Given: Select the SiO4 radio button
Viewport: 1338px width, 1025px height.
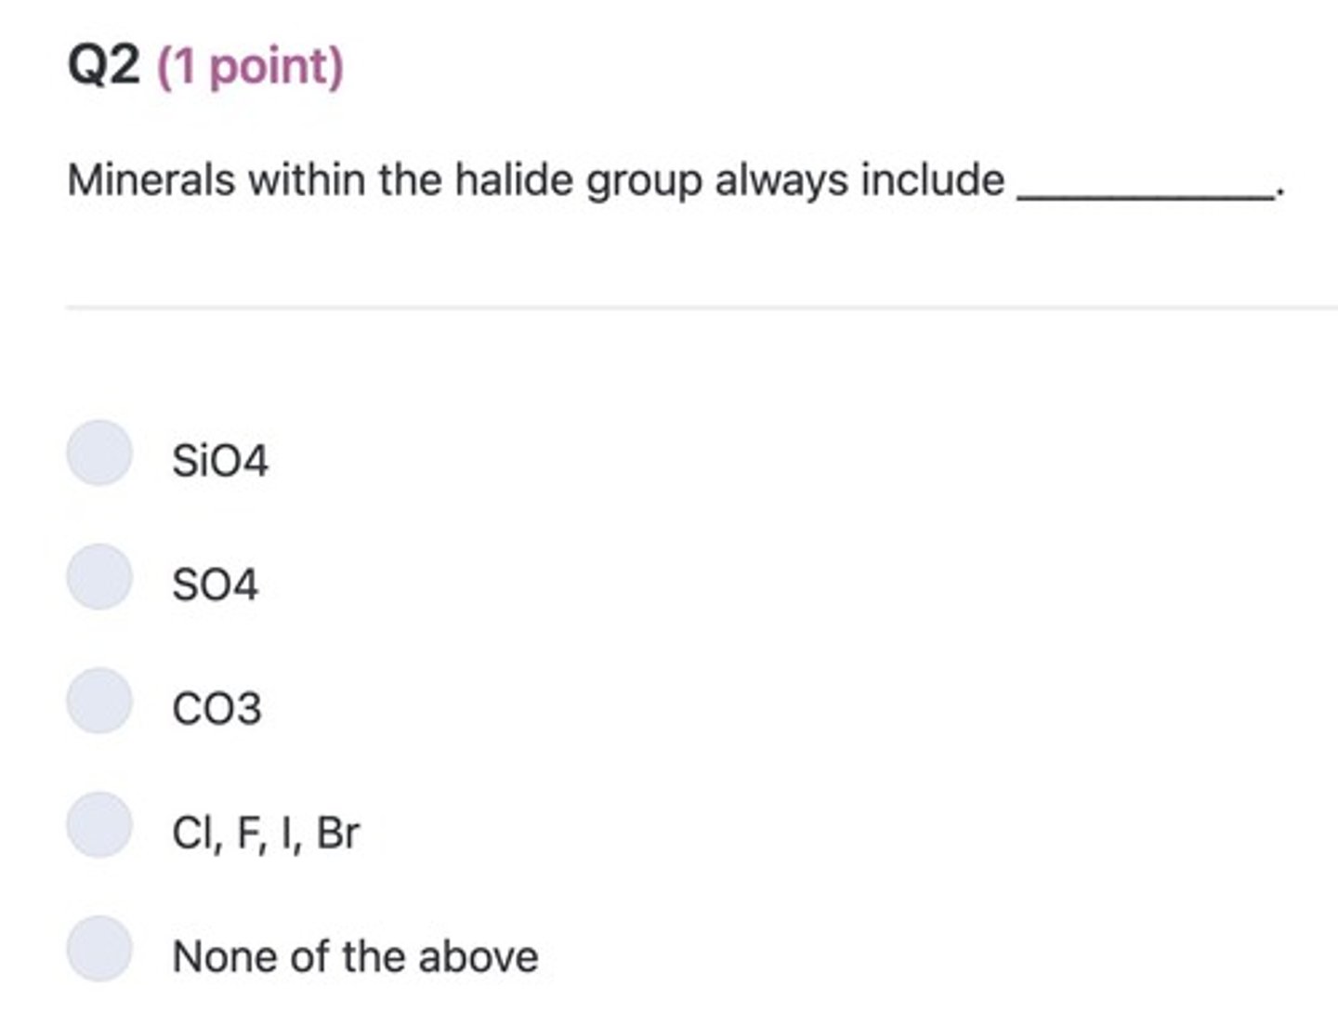Looking at the screenshot, I should tap(99, 453).
